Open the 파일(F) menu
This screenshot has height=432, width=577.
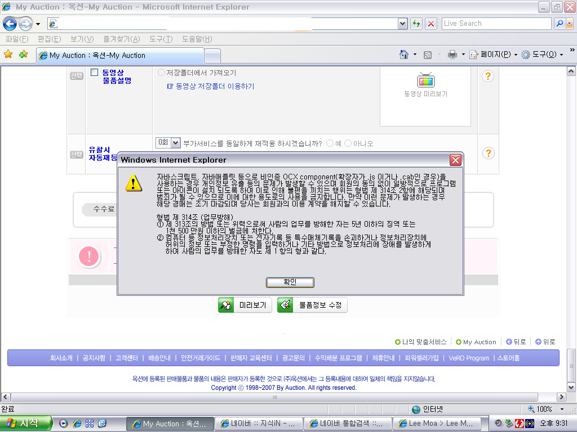17,39
